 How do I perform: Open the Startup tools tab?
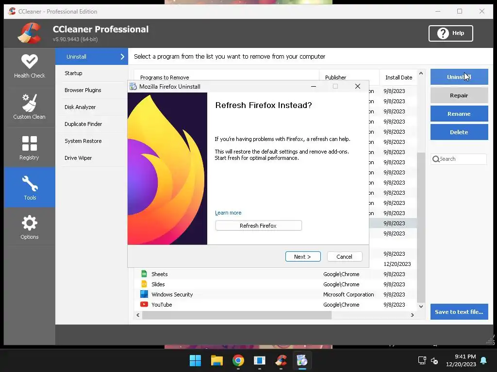(x=73, y=73)
